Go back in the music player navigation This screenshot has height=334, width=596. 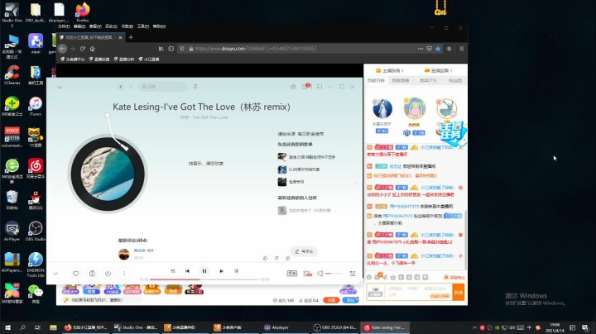click(121, 87)
